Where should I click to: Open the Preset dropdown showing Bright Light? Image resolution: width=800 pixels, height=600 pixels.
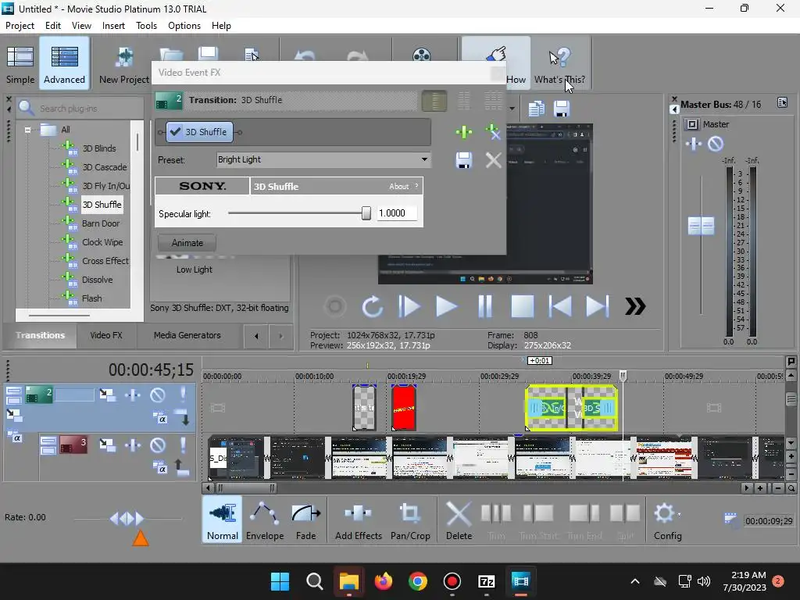[323, 159]
